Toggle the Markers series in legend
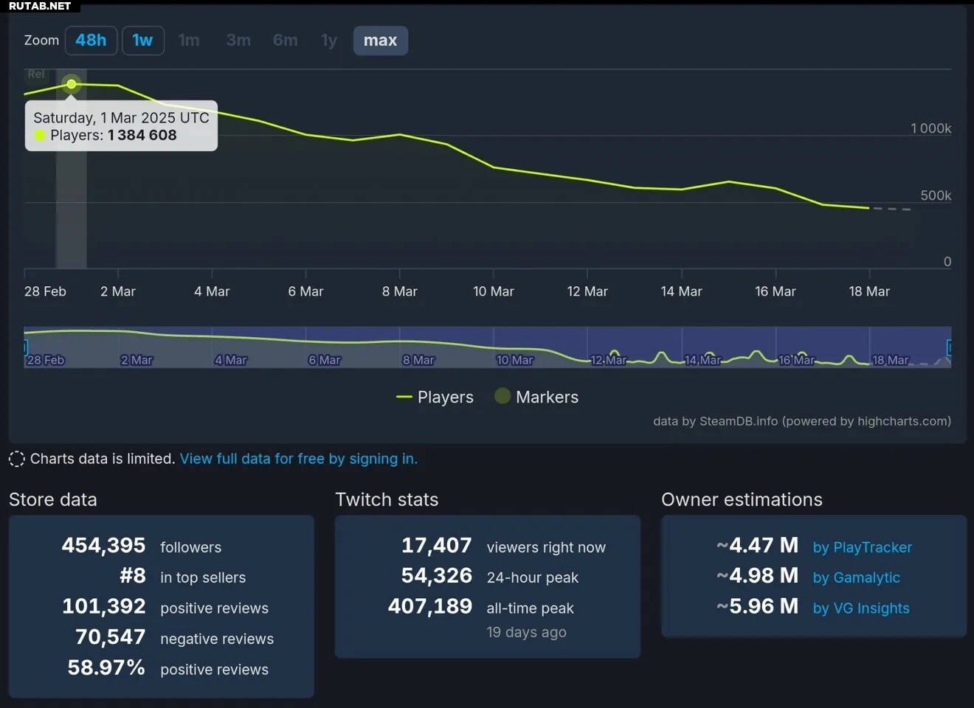The height and width of the screenshot is (708, 974). pyautogui.click(x=536, y=397)
